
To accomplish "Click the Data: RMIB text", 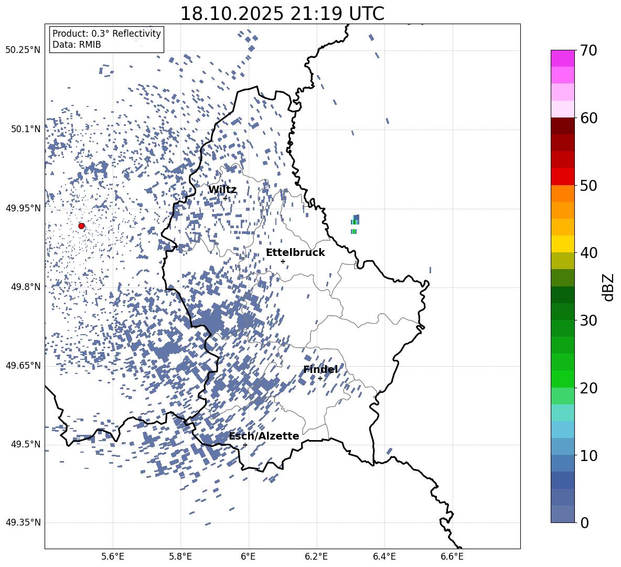I will 77,45.
